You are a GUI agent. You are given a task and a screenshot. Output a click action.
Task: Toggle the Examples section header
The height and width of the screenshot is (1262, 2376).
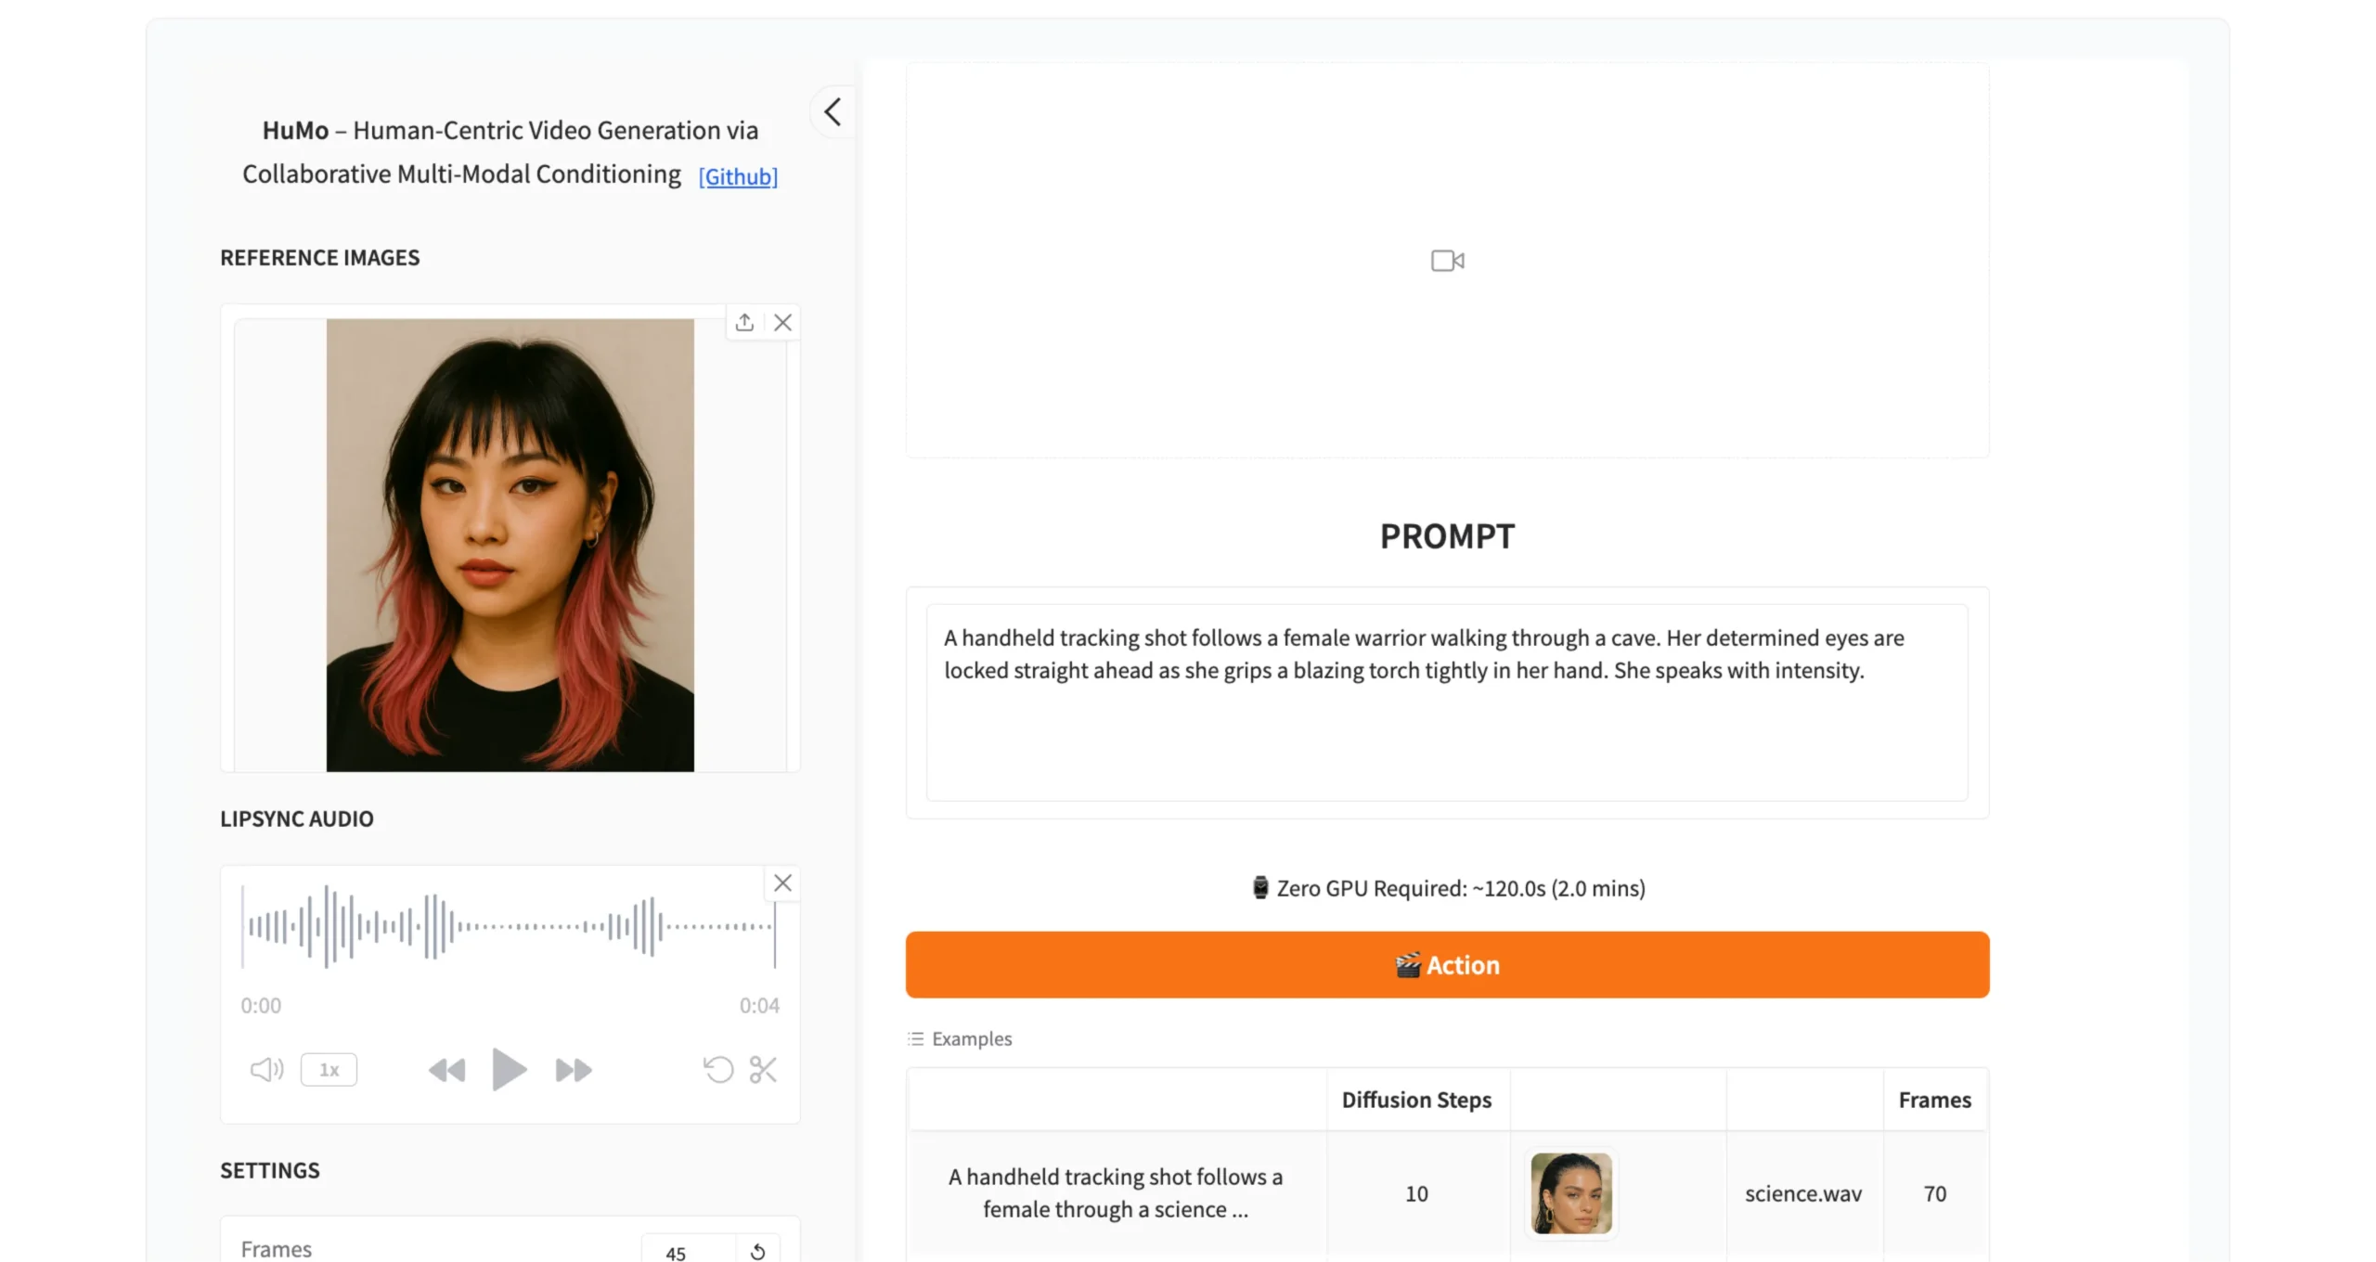(x=960, y=1038)
